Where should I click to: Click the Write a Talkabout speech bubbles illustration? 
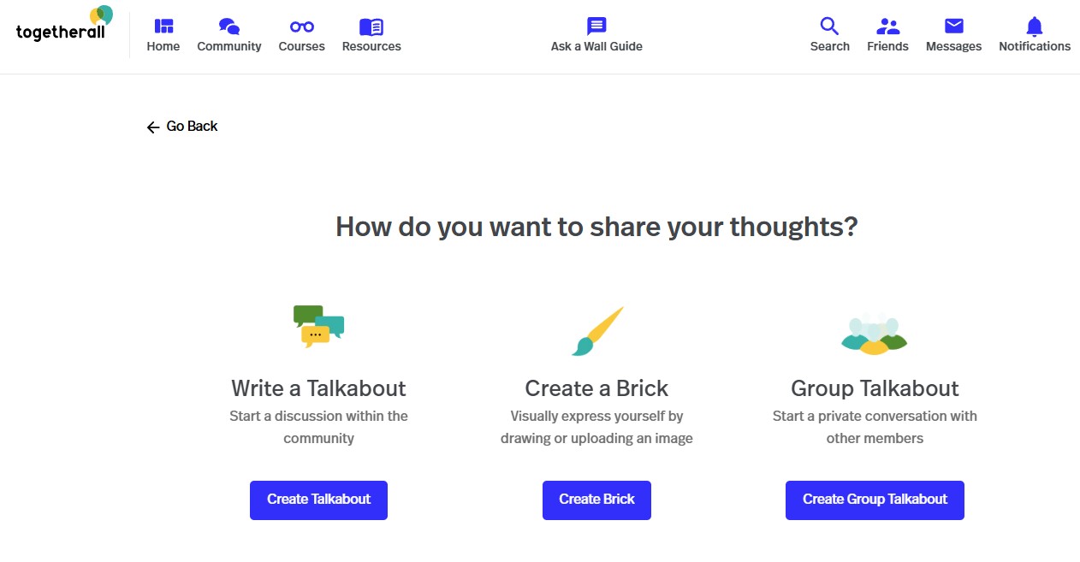pos(318,327)
